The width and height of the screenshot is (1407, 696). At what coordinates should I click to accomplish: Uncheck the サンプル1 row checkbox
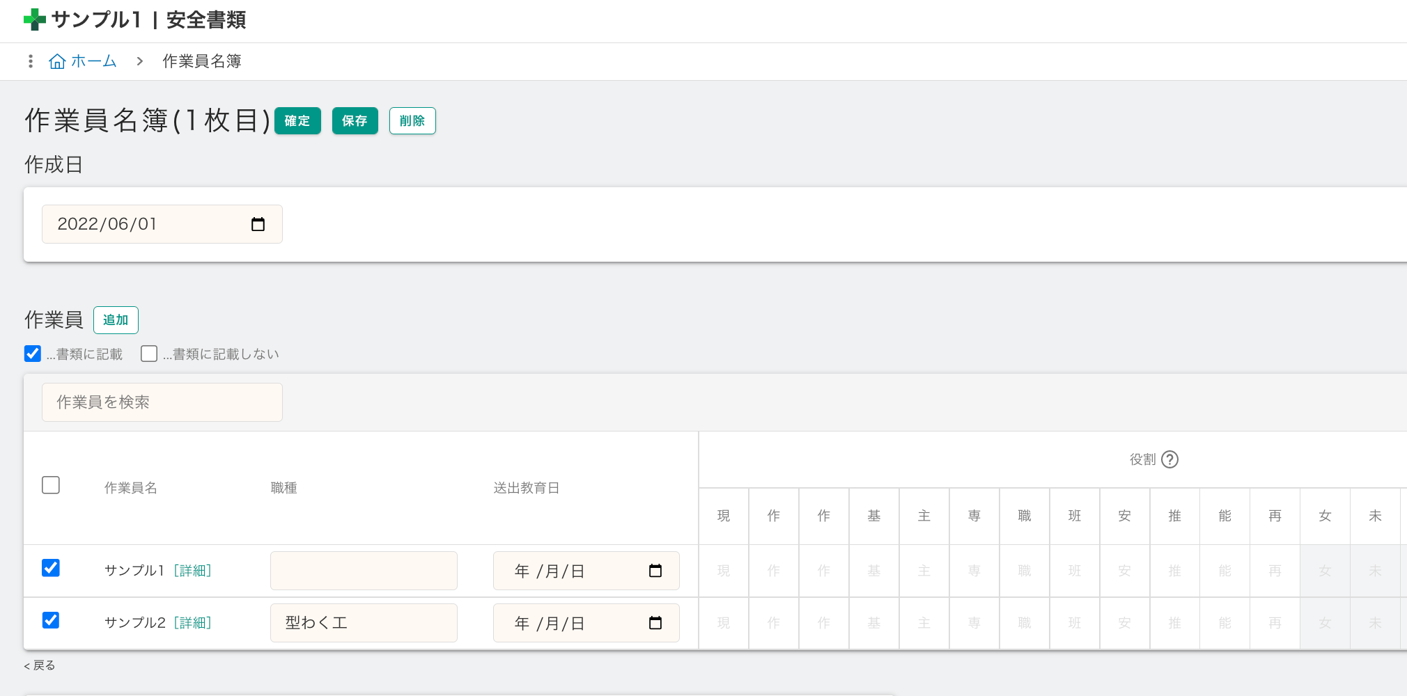(x=51, y=568)
